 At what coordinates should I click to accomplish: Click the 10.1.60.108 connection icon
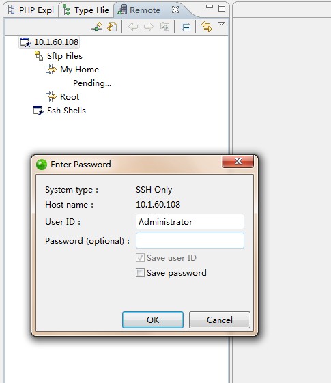tap(25, 42)
